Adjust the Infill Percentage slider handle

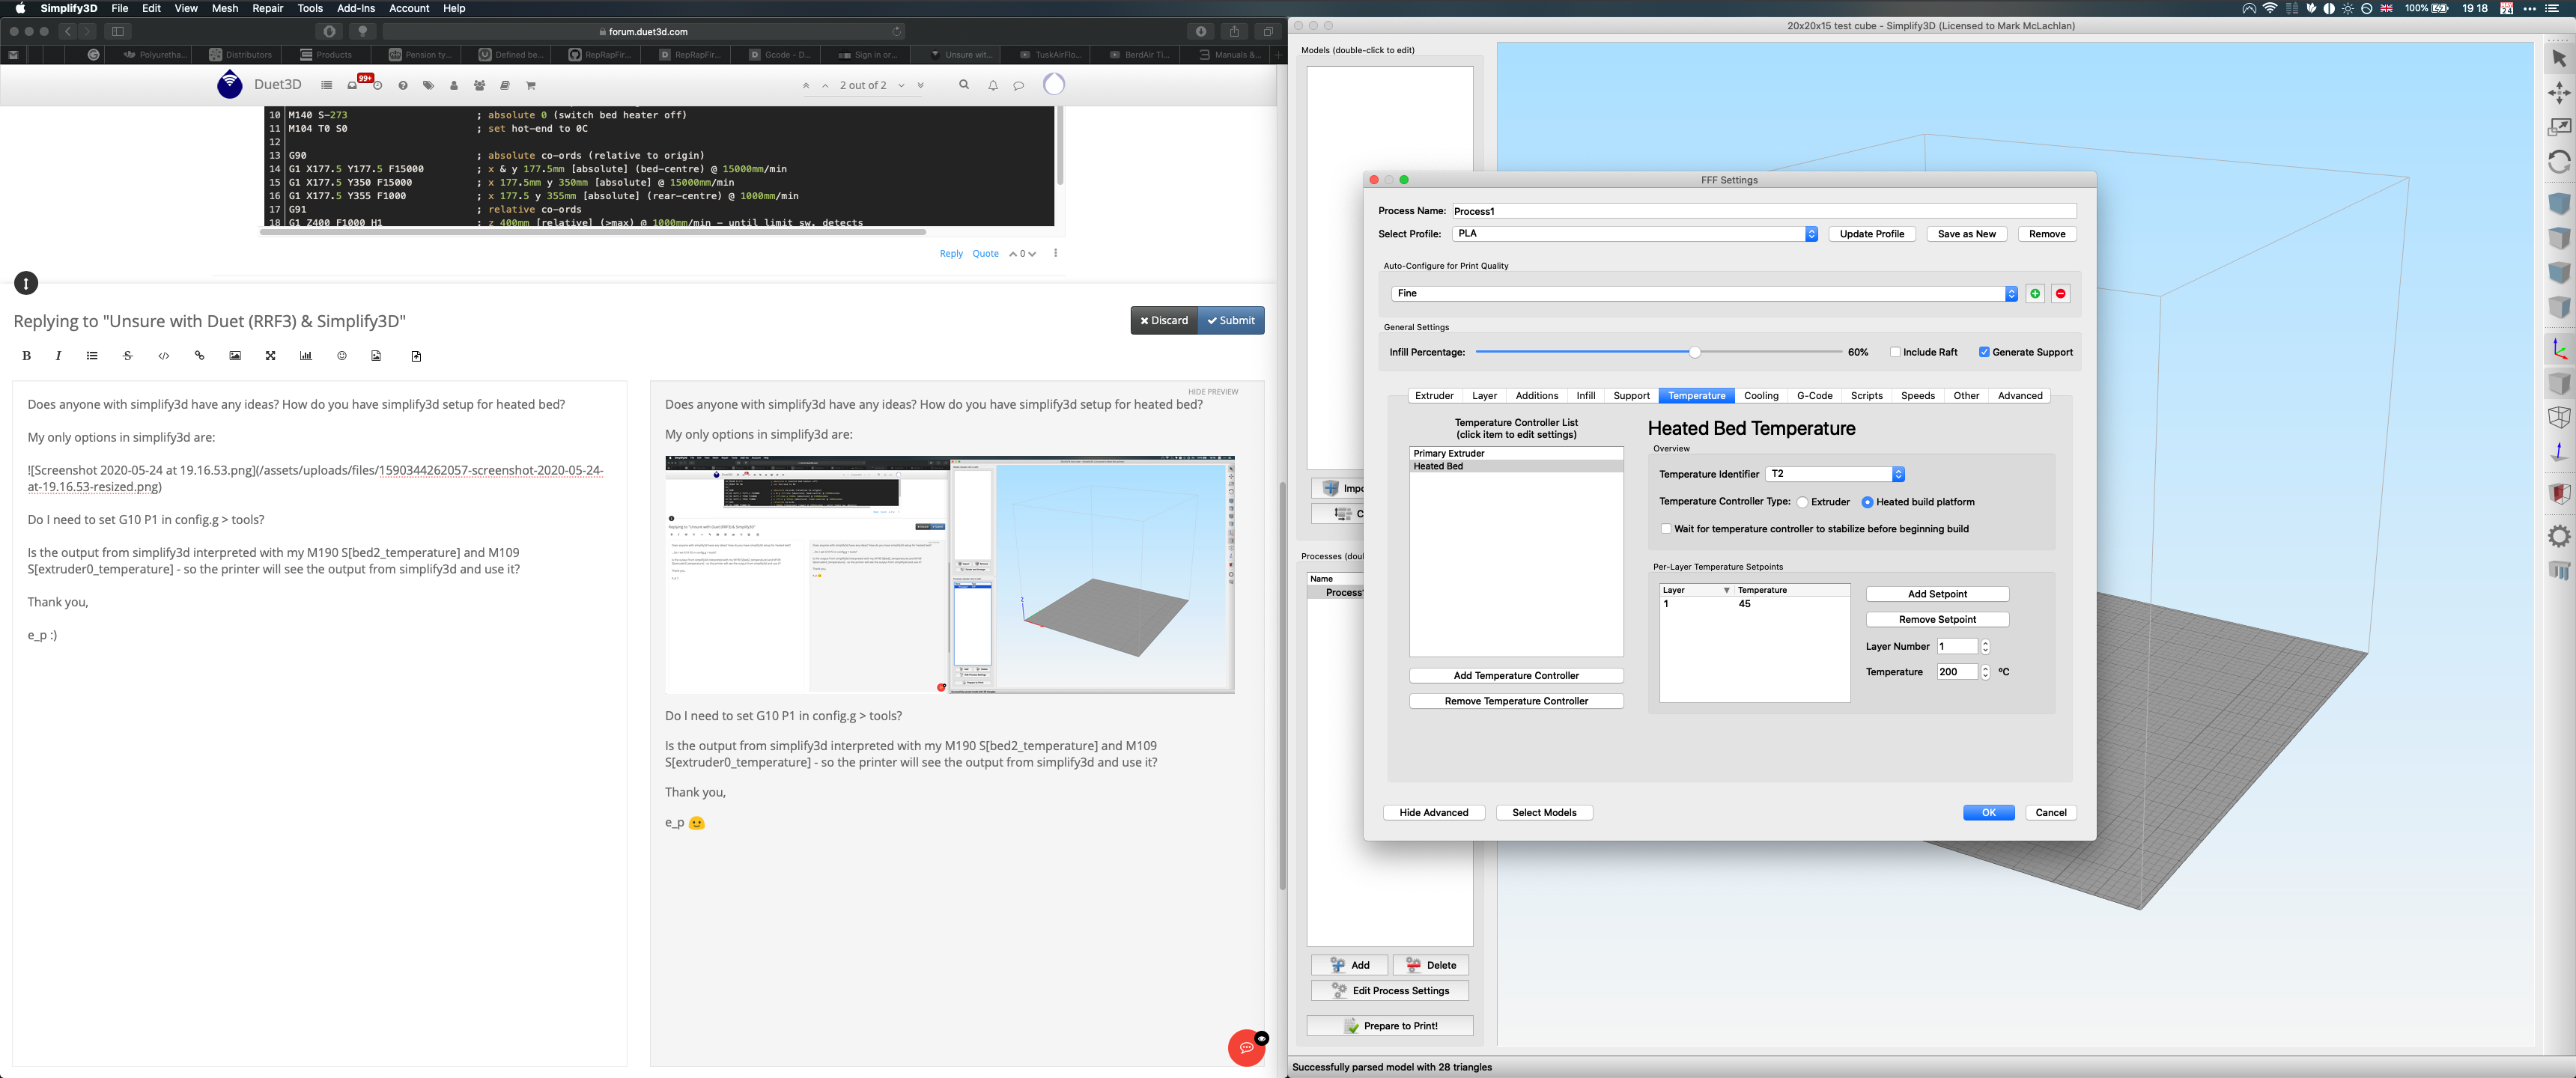pos(1694,352)
